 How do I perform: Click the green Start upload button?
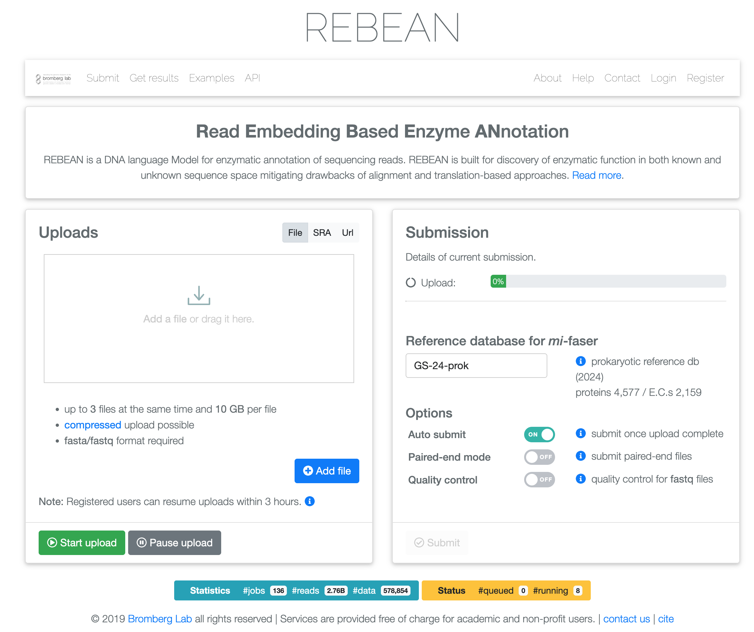click(x=82, y=542)
